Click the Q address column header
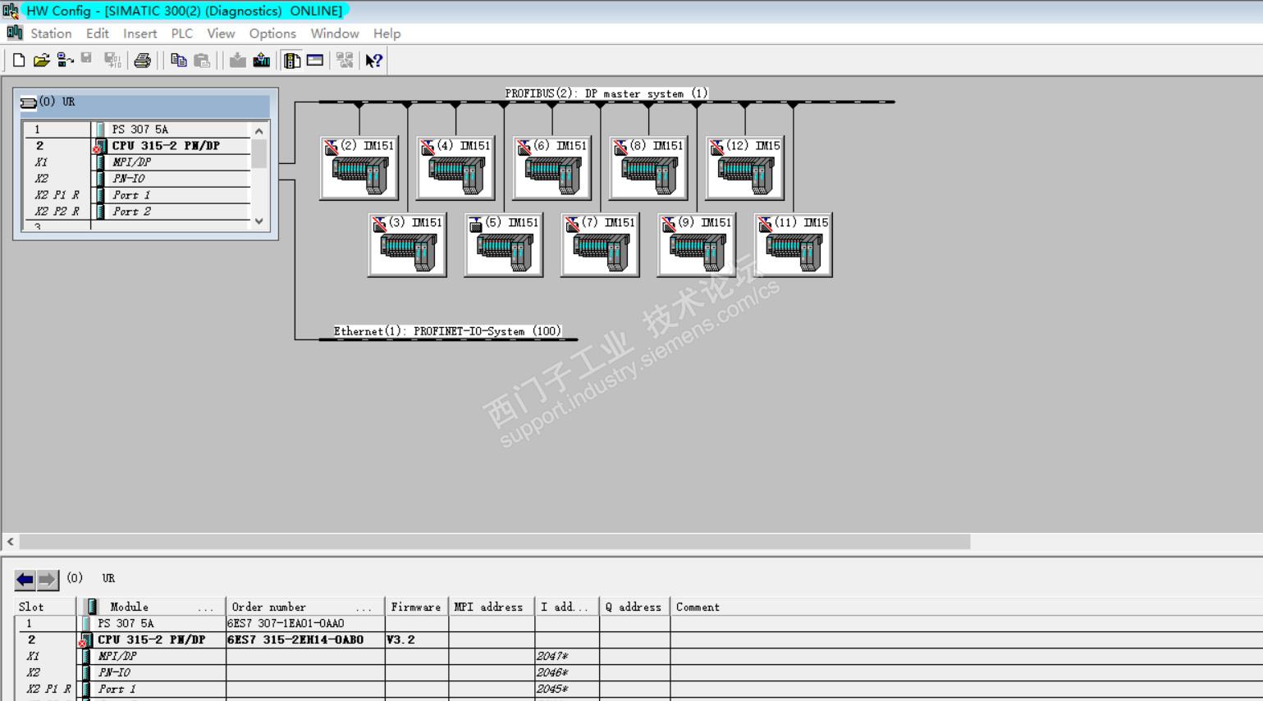This screenshot has height=701, width=1263. [x=634, y=607]
